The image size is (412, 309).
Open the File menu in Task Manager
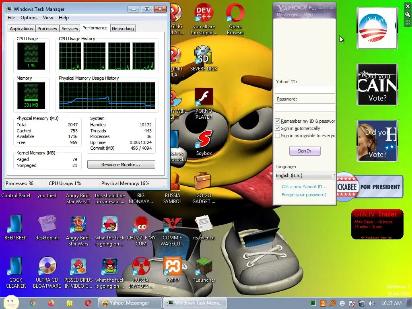11,18
